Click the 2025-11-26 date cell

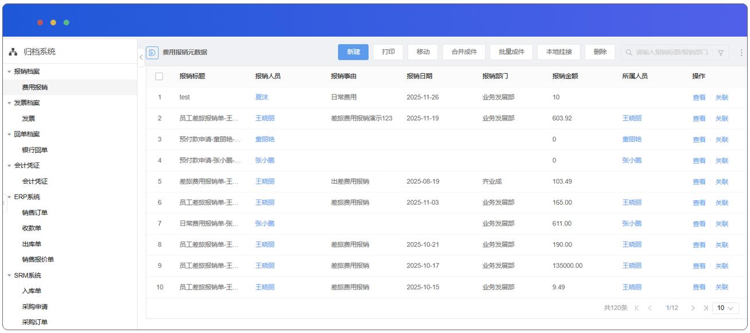pos(423,97)
